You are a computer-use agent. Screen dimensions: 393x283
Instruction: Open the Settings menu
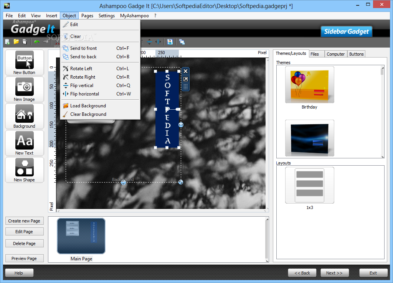click(x=107, y=15)
